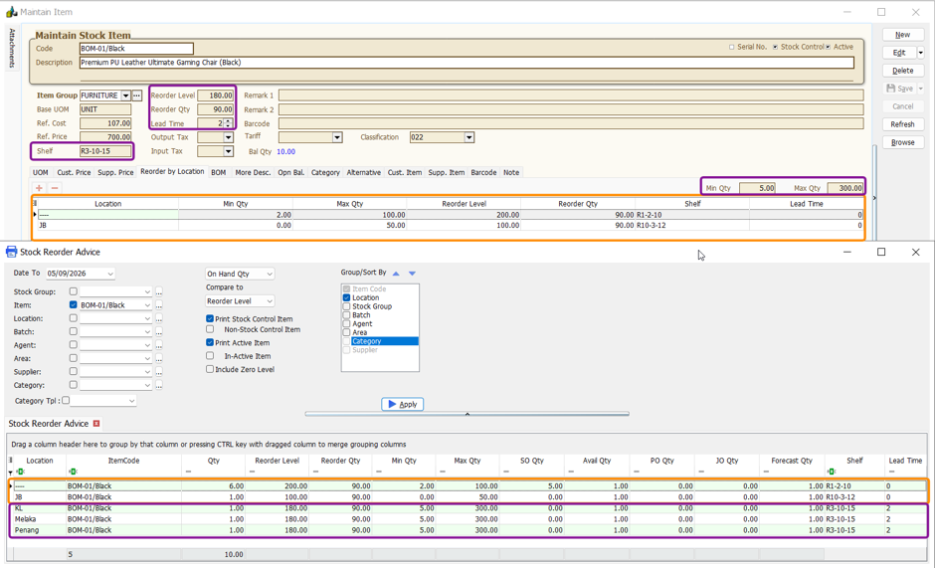Toggle the Active checkbox
The width and height of the screenshot is (935, 568).
(829, 47)
